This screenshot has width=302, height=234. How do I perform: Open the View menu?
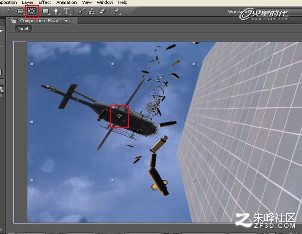click(87, 3)
